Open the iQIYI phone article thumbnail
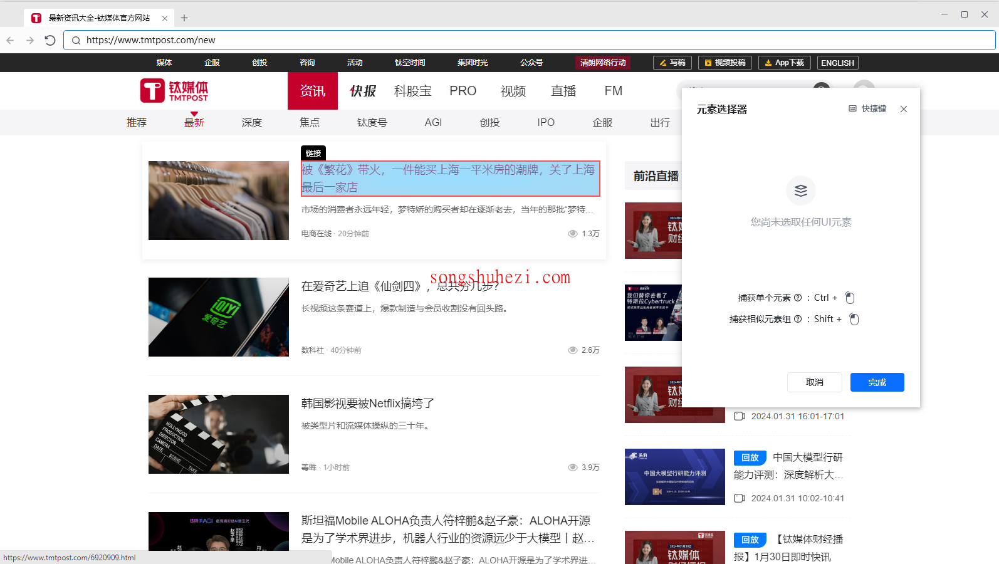The width and height of the screenshot is (999, 564). (x=219, y=317)
